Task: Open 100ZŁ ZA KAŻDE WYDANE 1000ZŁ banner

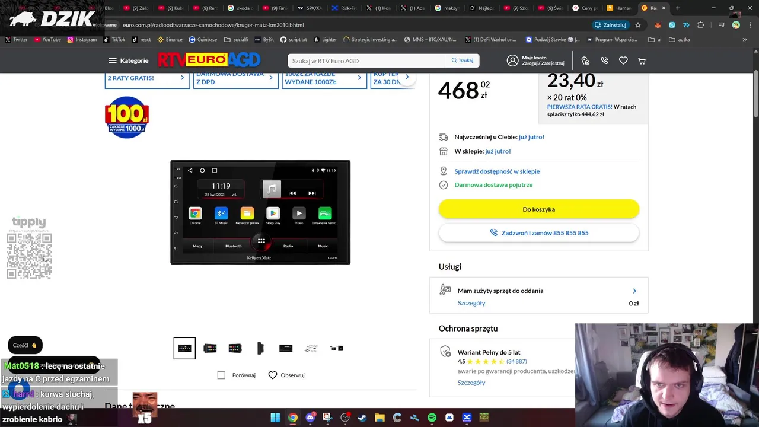Action: [324, 79]
